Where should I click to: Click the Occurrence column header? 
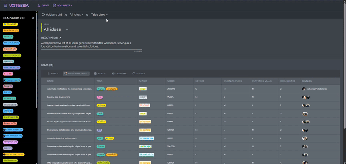(288, 81)
